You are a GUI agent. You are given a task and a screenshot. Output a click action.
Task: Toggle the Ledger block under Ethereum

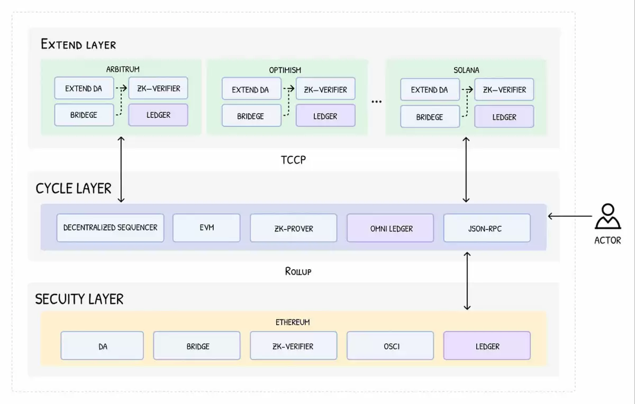(x=487, y=345)
